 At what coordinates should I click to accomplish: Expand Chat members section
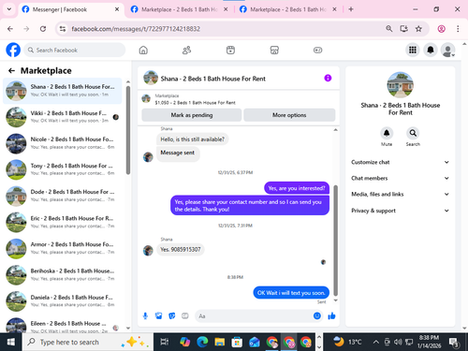click(x=400, y=178)
